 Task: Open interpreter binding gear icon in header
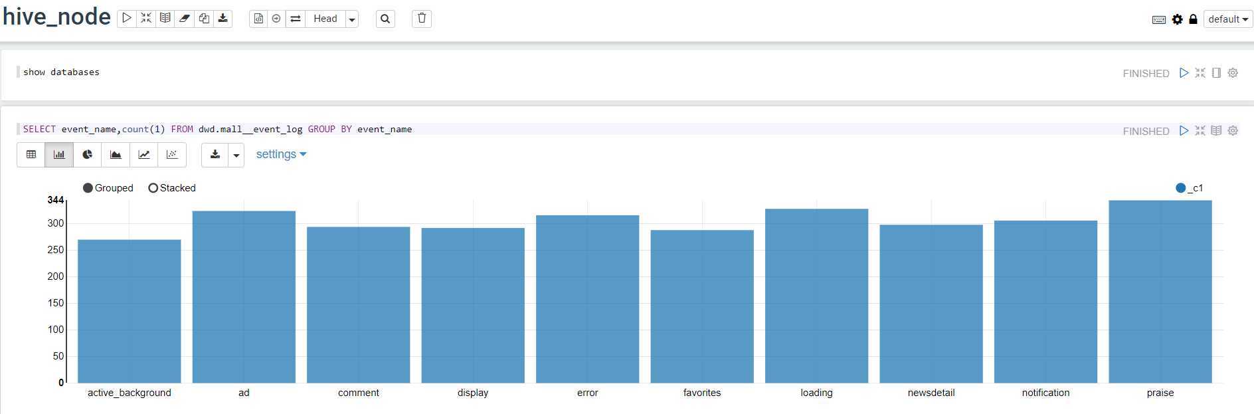point(1178,19)
